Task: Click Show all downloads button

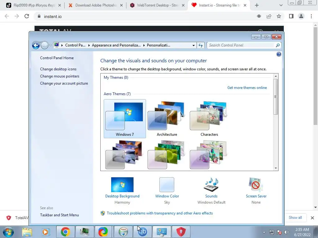Action: (295, 218)
